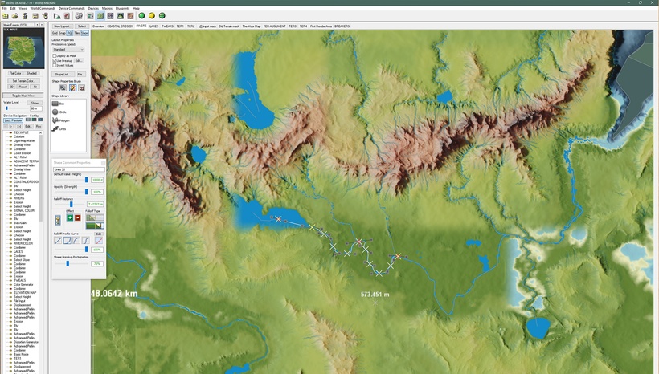Viewport: 659px width, 374px height.
Task: Click the New World toolbar icon
Action: pyautogui.click(x=6, y=16)
